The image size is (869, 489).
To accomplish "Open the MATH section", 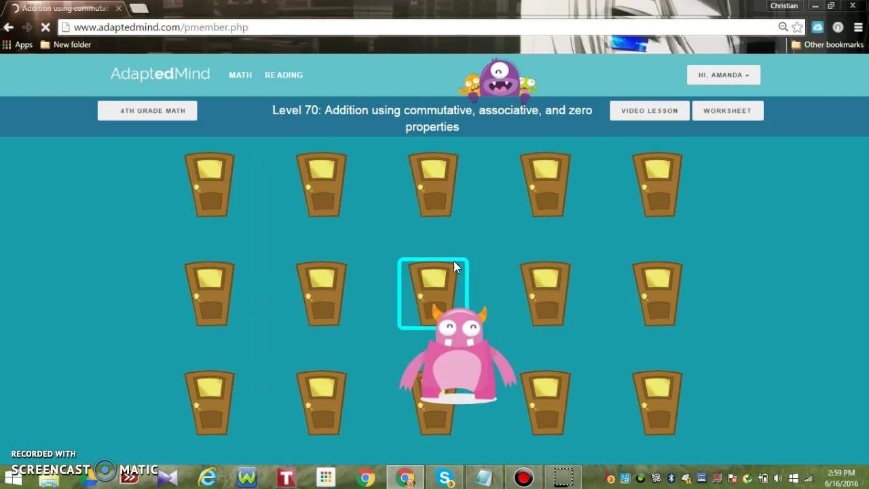I will pos(240,75).
